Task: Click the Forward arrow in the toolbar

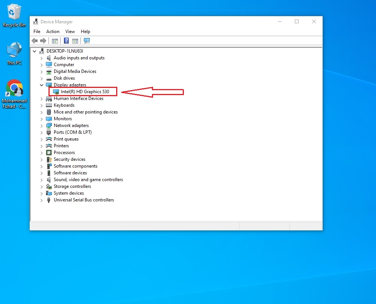Action: 43,41
